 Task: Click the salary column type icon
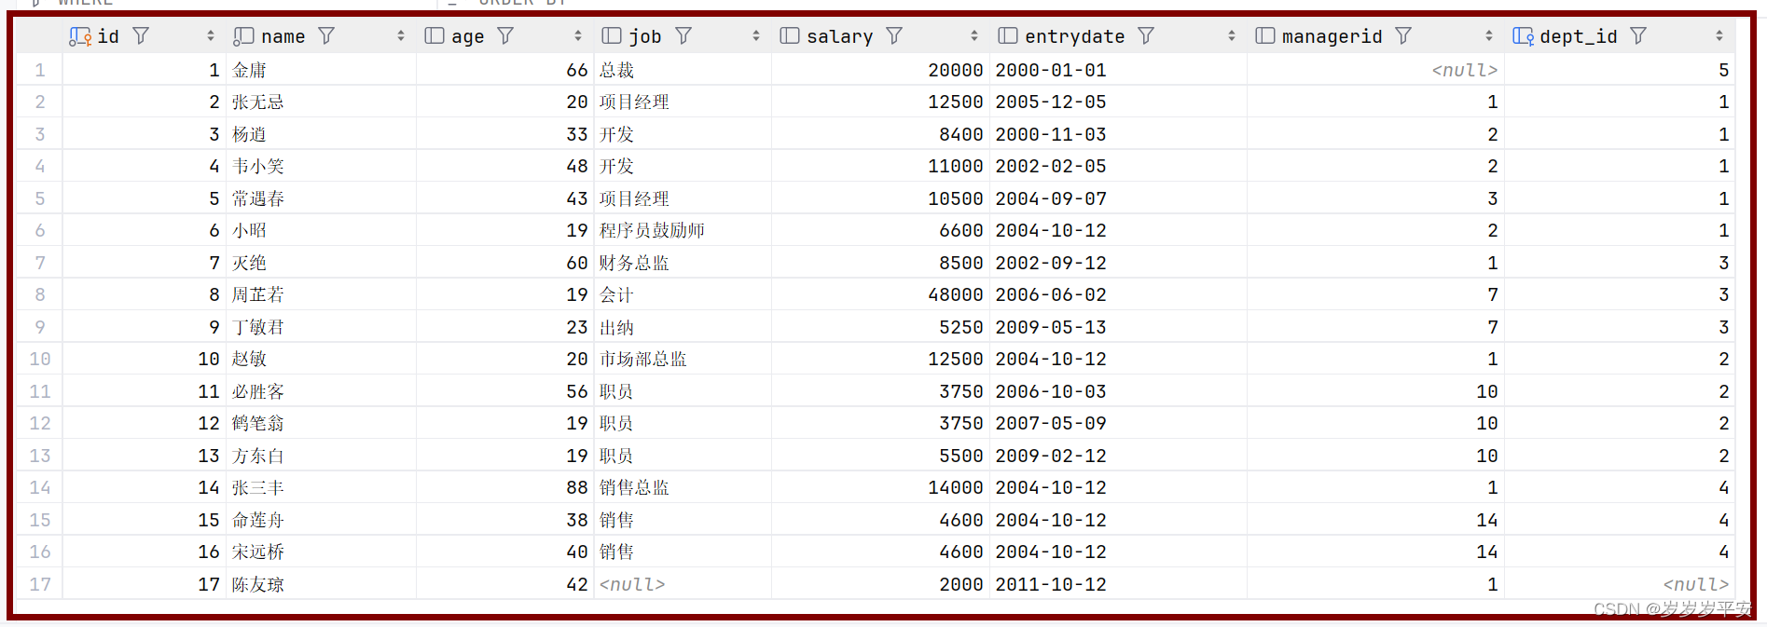point(790,36)
